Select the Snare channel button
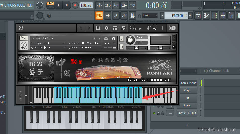The width and height of the screenshot is (240, 134). [187, 105]
